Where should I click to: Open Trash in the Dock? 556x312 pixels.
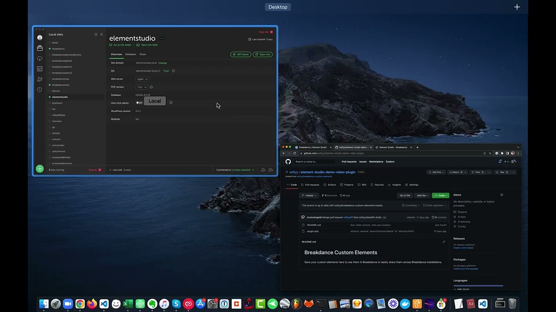point(512,304)
